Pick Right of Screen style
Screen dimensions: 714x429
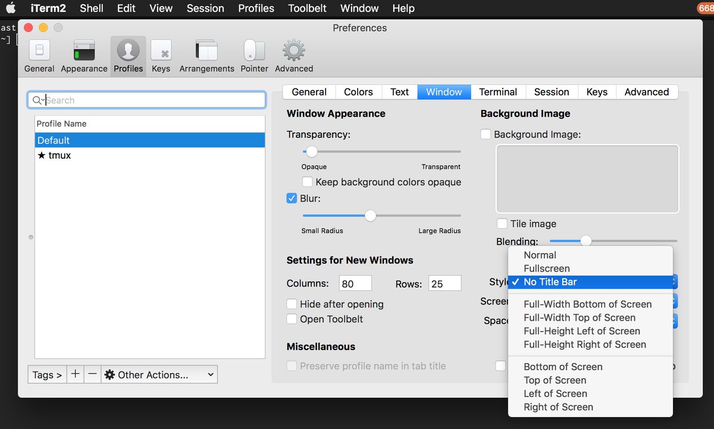click(590, 407)
